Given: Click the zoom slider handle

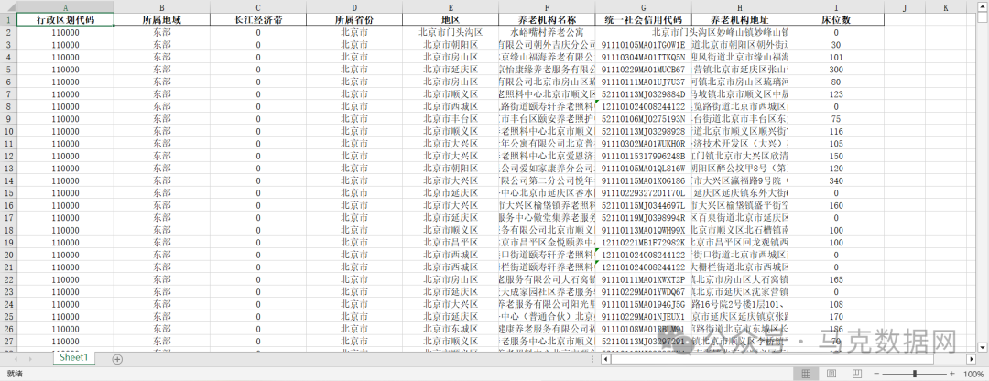Looking at the screenshot, I should [916, 374].
